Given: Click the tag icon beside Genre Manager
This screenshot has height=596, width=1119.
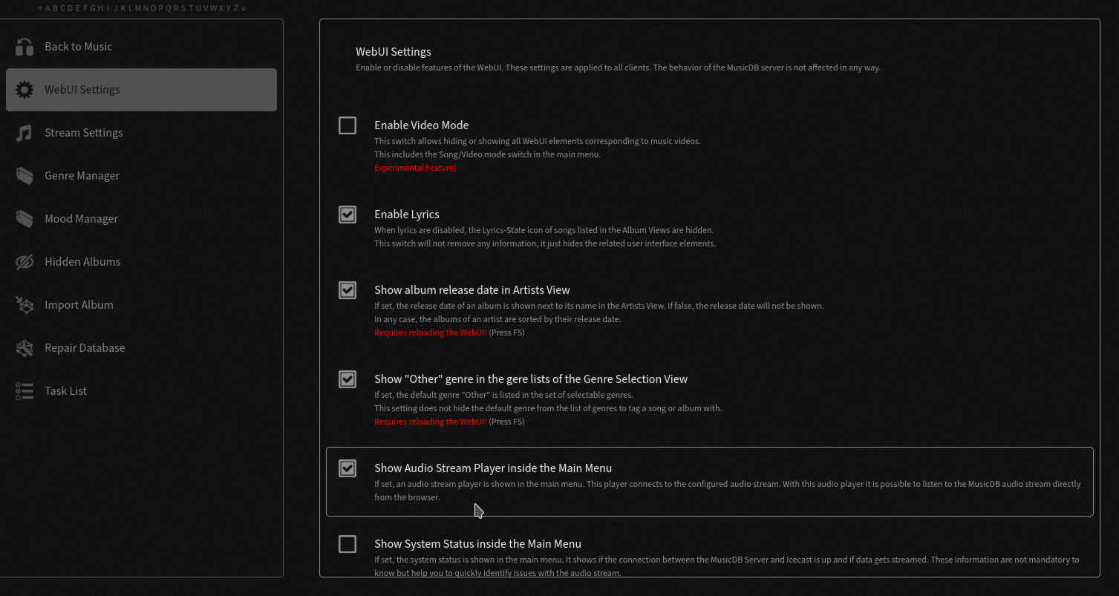Looking at the screenshot, I should coord(25,176).
